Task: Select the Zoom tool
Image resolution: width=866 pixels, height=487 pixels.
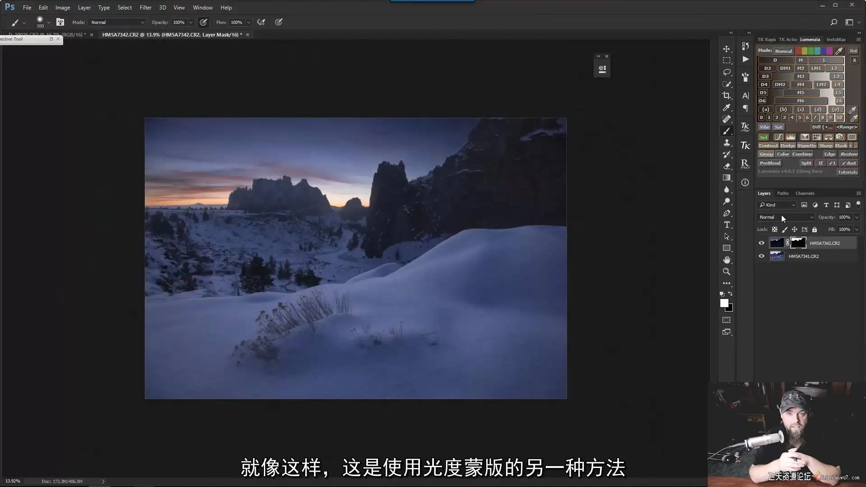Action: tap(726, 271)
